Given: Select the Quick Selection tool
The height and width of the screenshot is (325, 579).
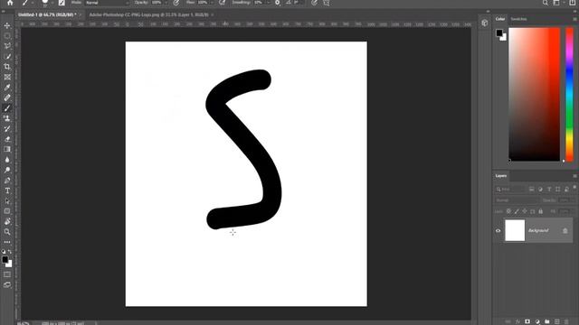Looking at the screenshot, I should (x=7, y=56).
